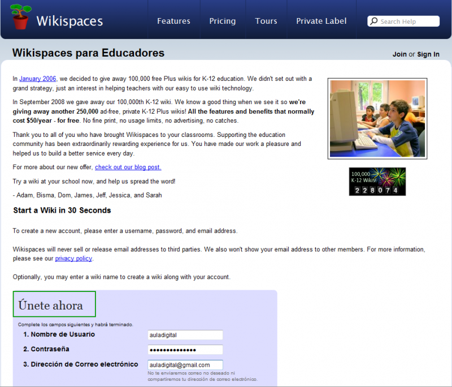Click the Start a Wiki in 30 Seconds heading

click(x=62, y=210)
